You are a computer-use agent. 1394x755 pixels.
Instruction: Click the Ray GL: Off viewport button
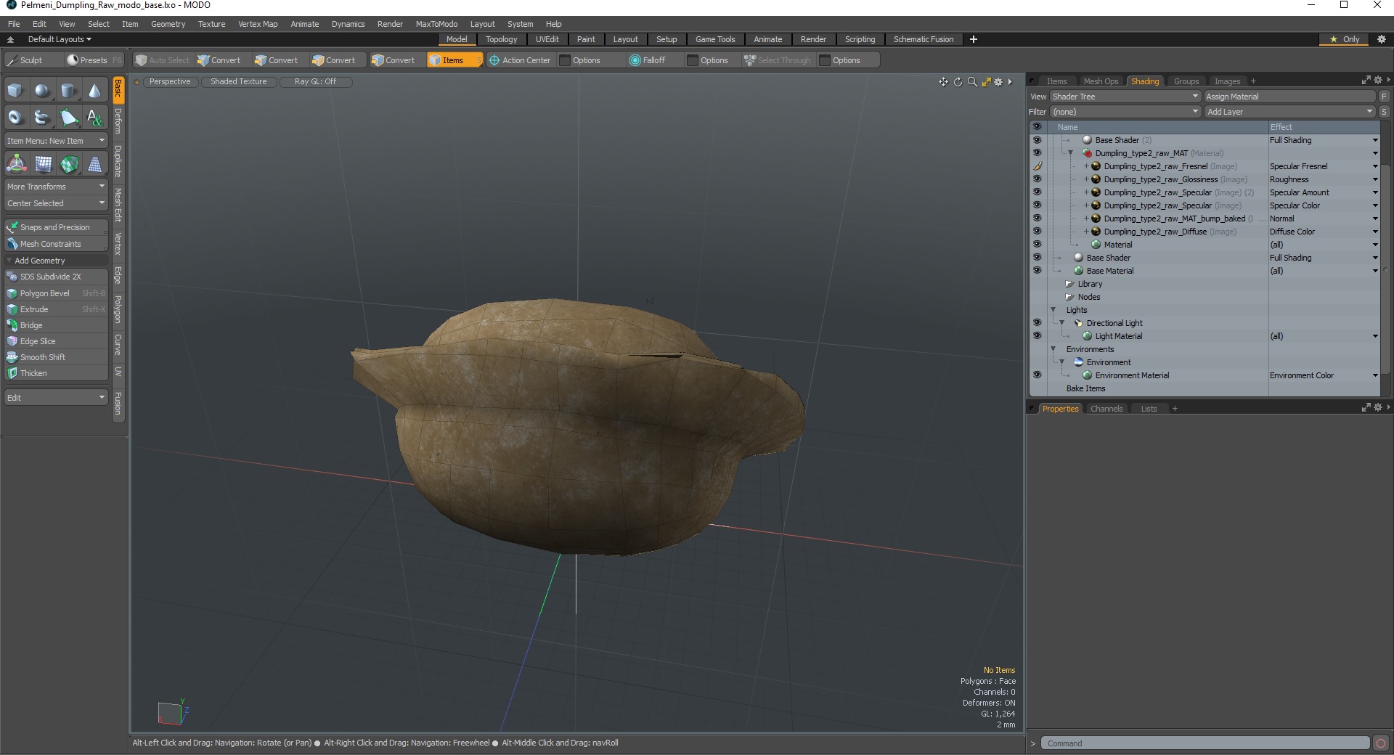[315, 82]
